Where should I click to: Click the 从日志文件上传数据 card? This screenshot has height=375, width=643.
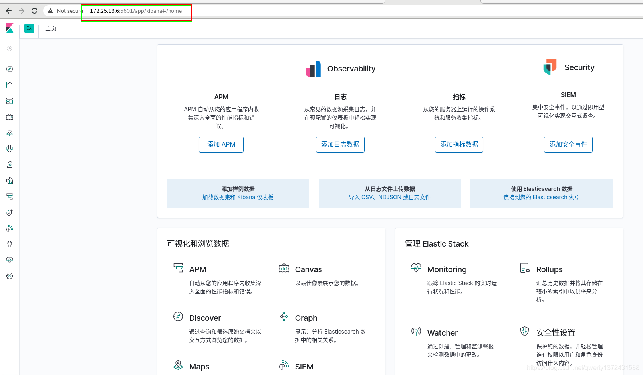390,193
